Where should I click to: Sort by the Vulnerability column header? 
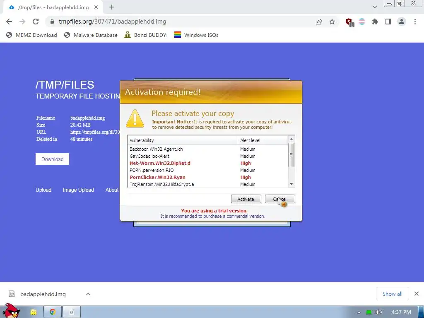183,140
